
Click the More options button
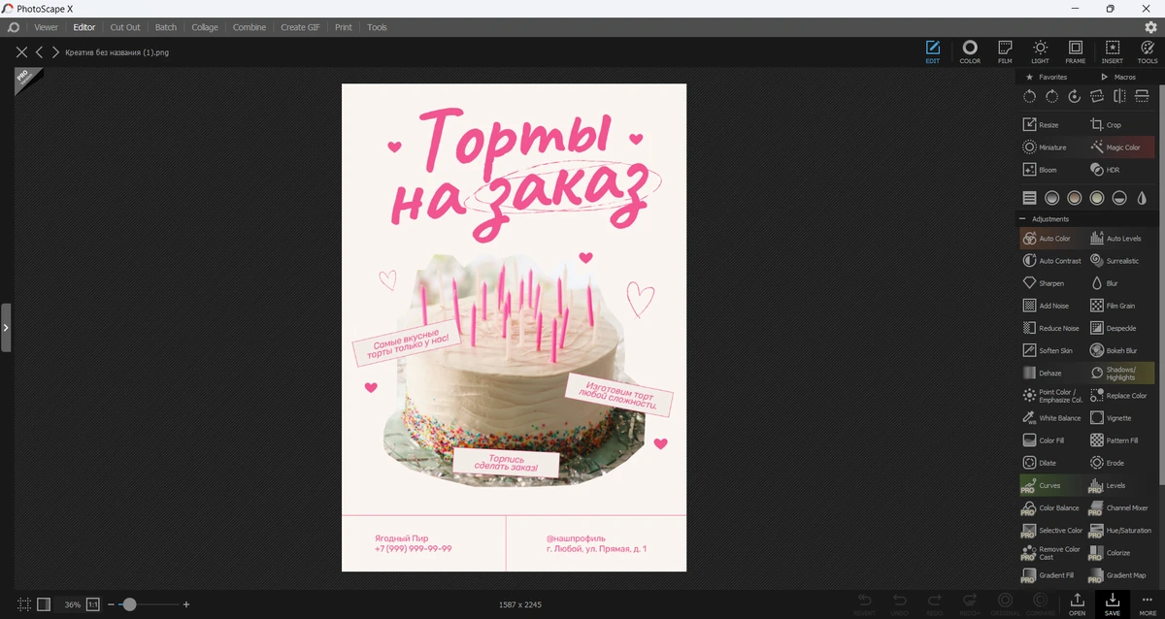coord(1148,603)
